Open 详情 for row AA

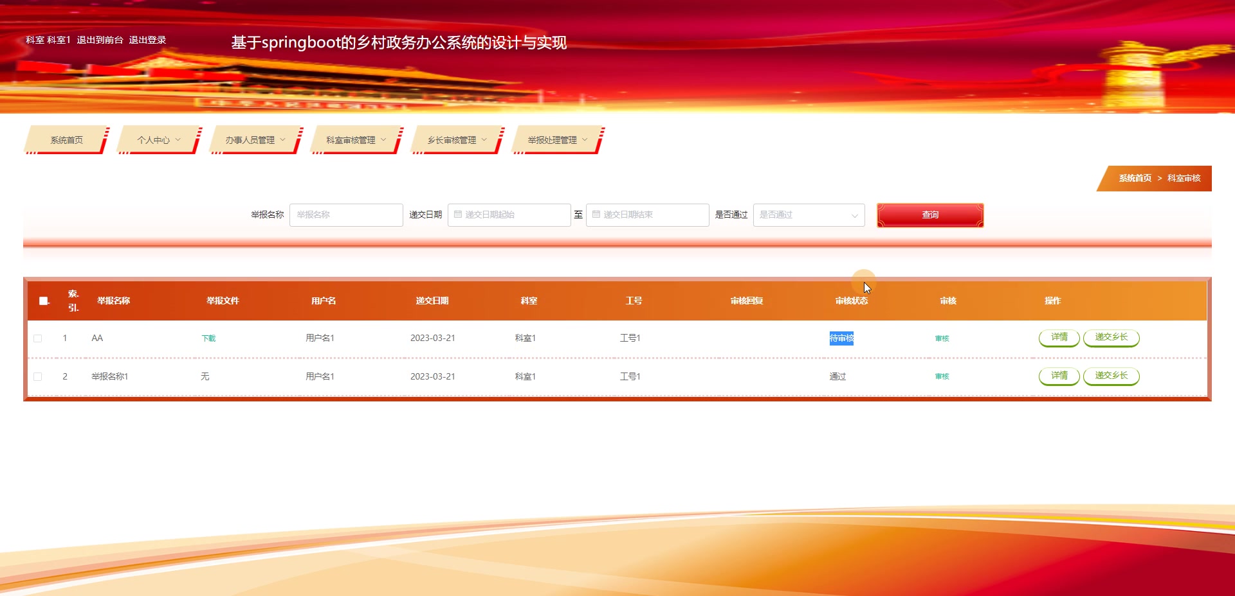tap(1059, 337)
